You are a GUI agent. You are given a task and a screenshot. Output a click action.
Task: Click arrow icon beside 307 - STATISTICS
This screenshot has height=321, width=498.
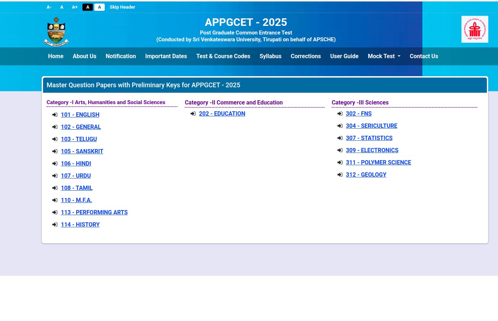pos(340,138)
